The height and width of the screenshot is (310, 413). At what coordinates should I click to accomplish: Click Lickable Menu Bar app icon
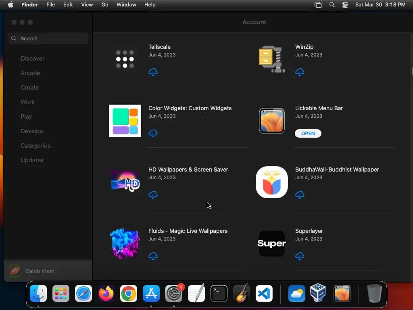pyautogui.click(x=271, y=121)
